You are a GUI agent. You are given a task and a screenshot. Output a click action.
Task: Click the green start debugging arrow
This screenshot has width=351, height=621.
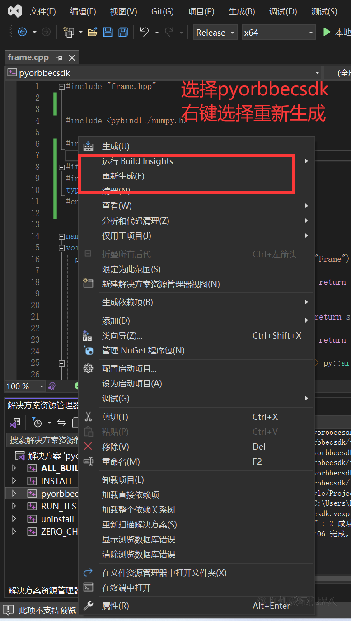[327, 32]
